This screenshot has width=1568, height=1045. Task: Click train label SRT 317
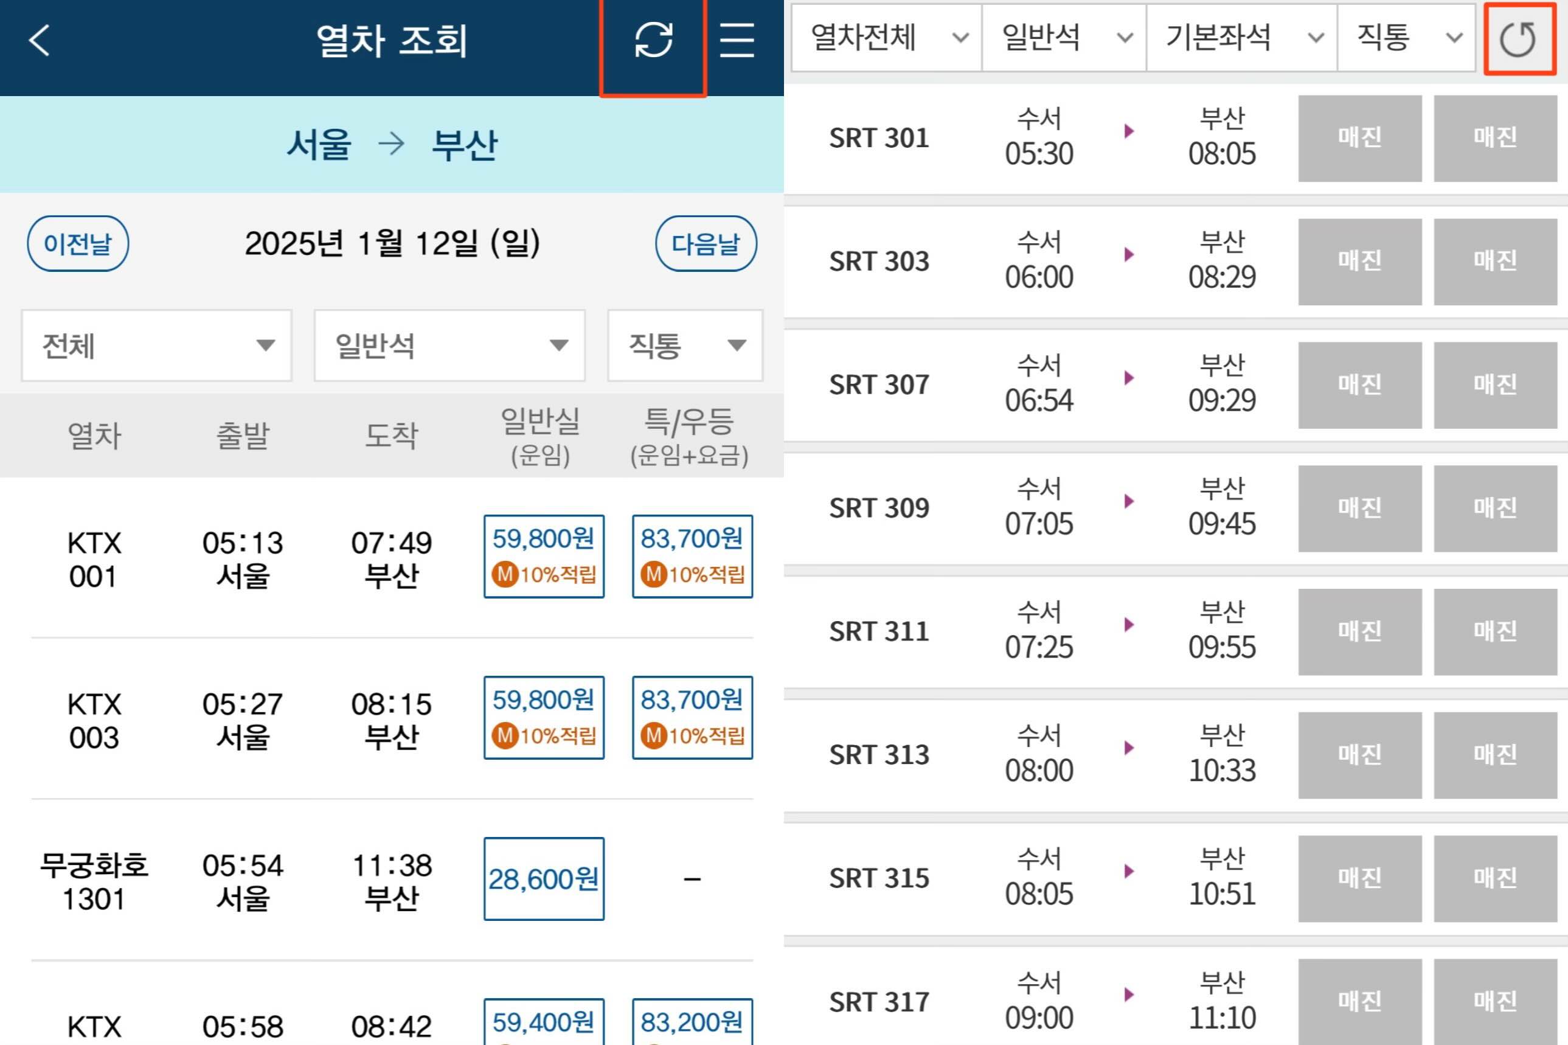click(x=879, y=1002)
